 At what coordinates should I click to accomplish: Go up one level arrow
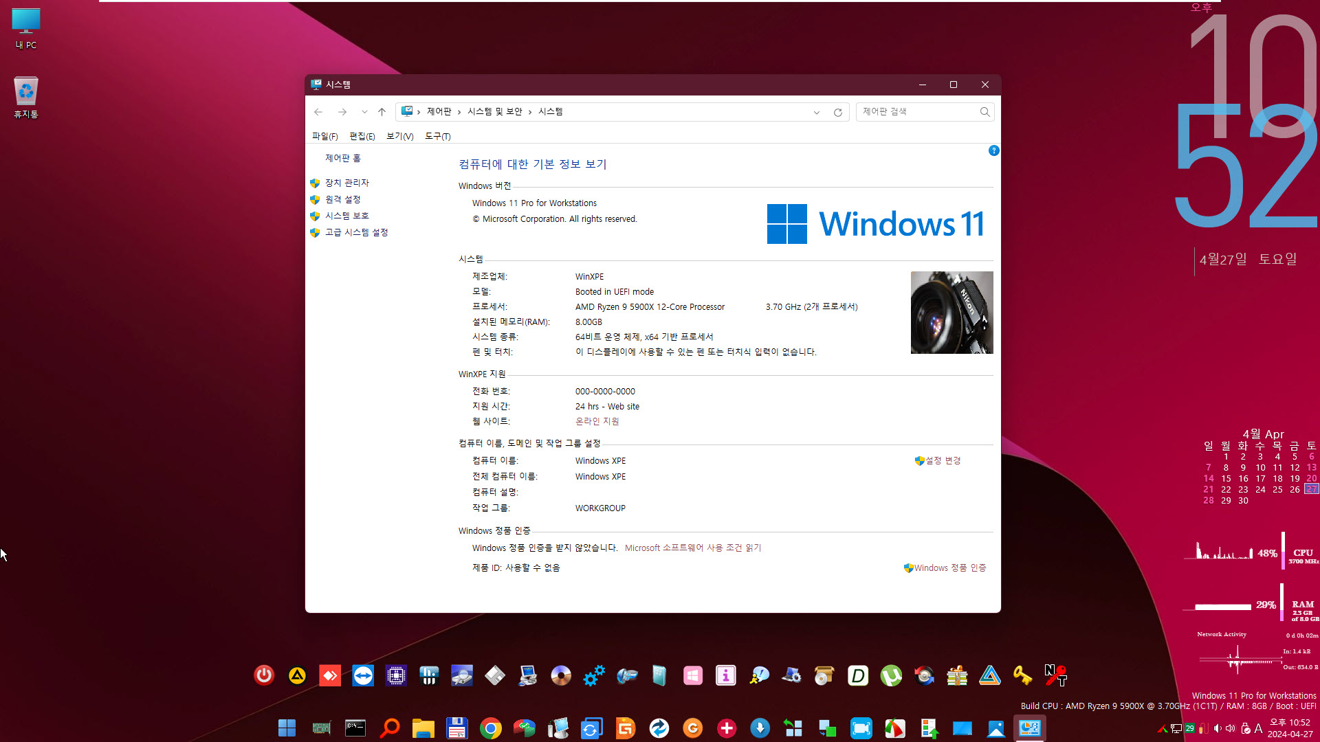[x=382, y=112]
